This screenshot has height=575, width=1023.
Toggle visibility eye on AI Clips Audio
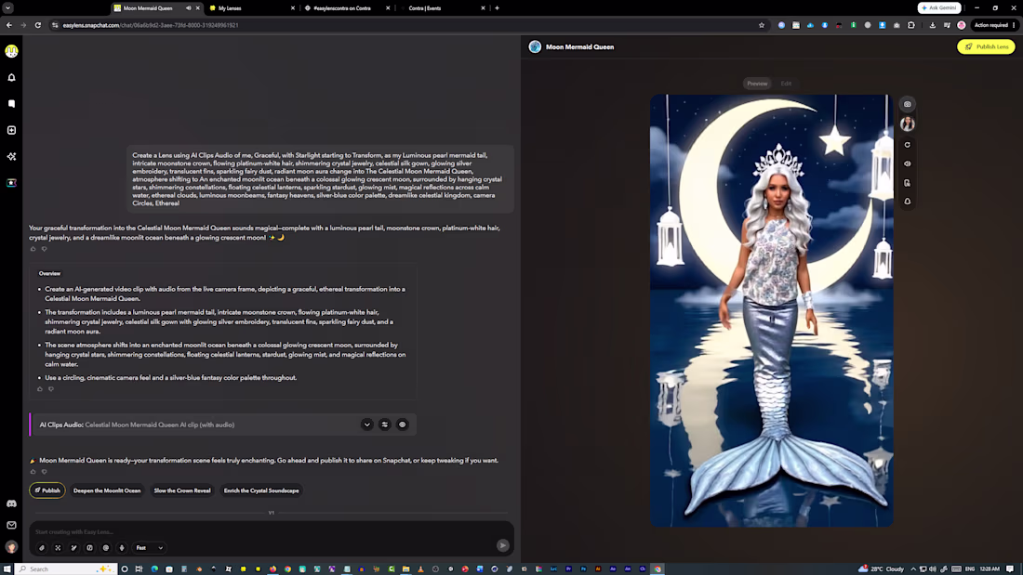(x=403, y=425)
